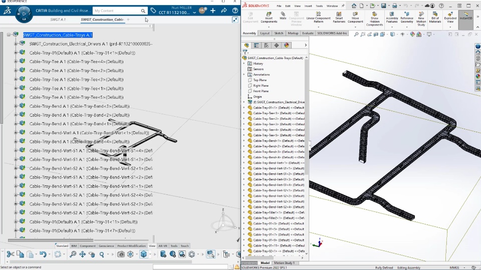Click MMGS unit in SOLIDWORKS status bar
The height and width of the screenshot is (270, 481).
(x=454, y=267)
